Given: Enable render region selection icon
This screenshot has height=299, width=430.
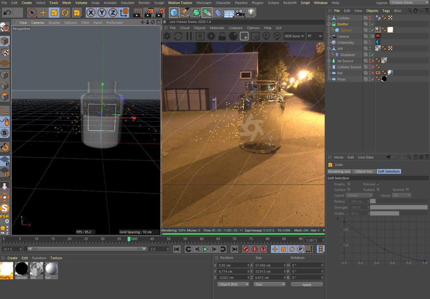Looking at the screenshot, I should coord(244,36).
